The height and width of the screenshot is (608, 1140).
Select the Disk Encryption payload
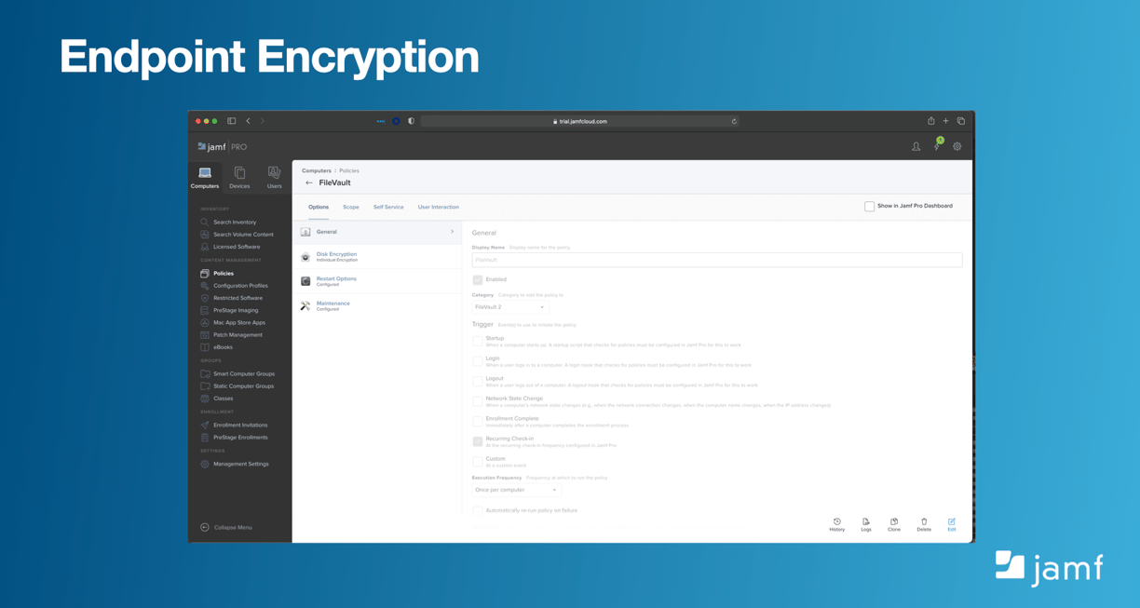click(x=377, y=256)
